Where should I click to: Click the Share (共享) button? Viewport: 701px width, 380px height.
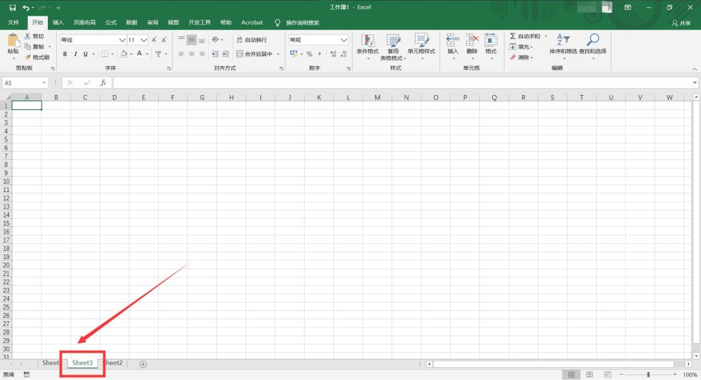[x=681, y=23]
